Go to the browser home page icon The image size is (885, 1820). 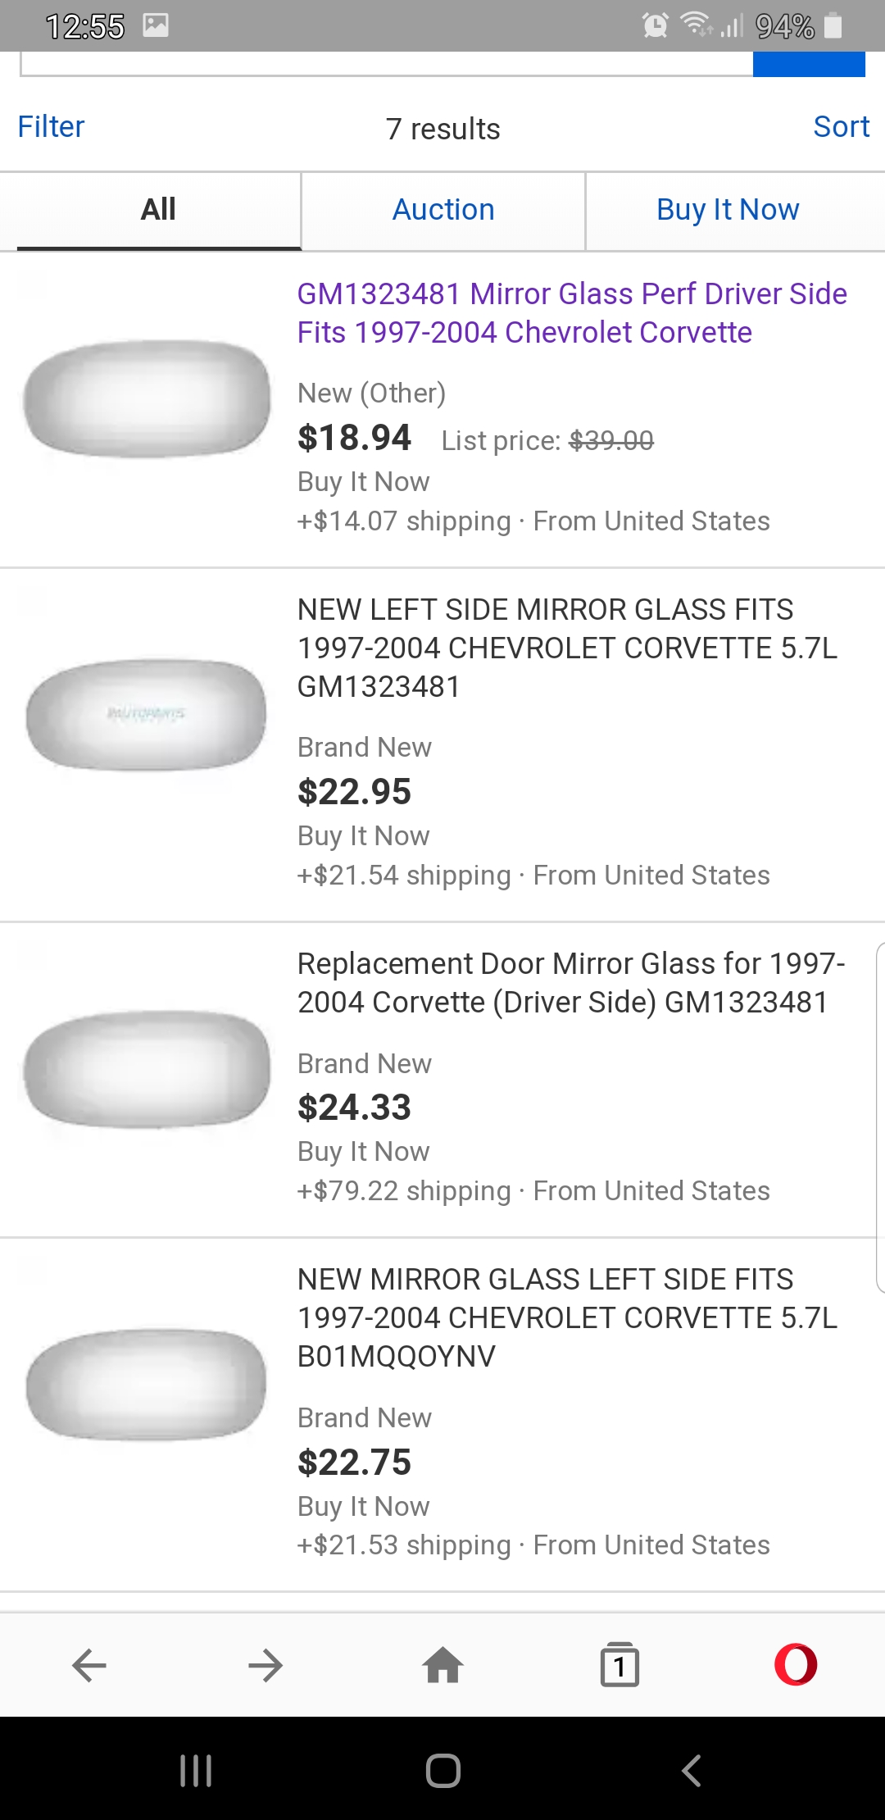[x=442, y=1665]
